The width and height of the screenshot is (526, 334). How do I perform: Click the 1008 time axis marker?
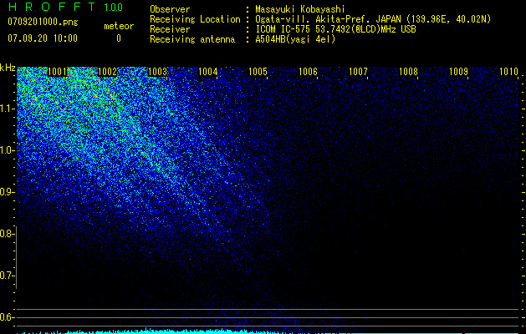click(x=408, y=72)
